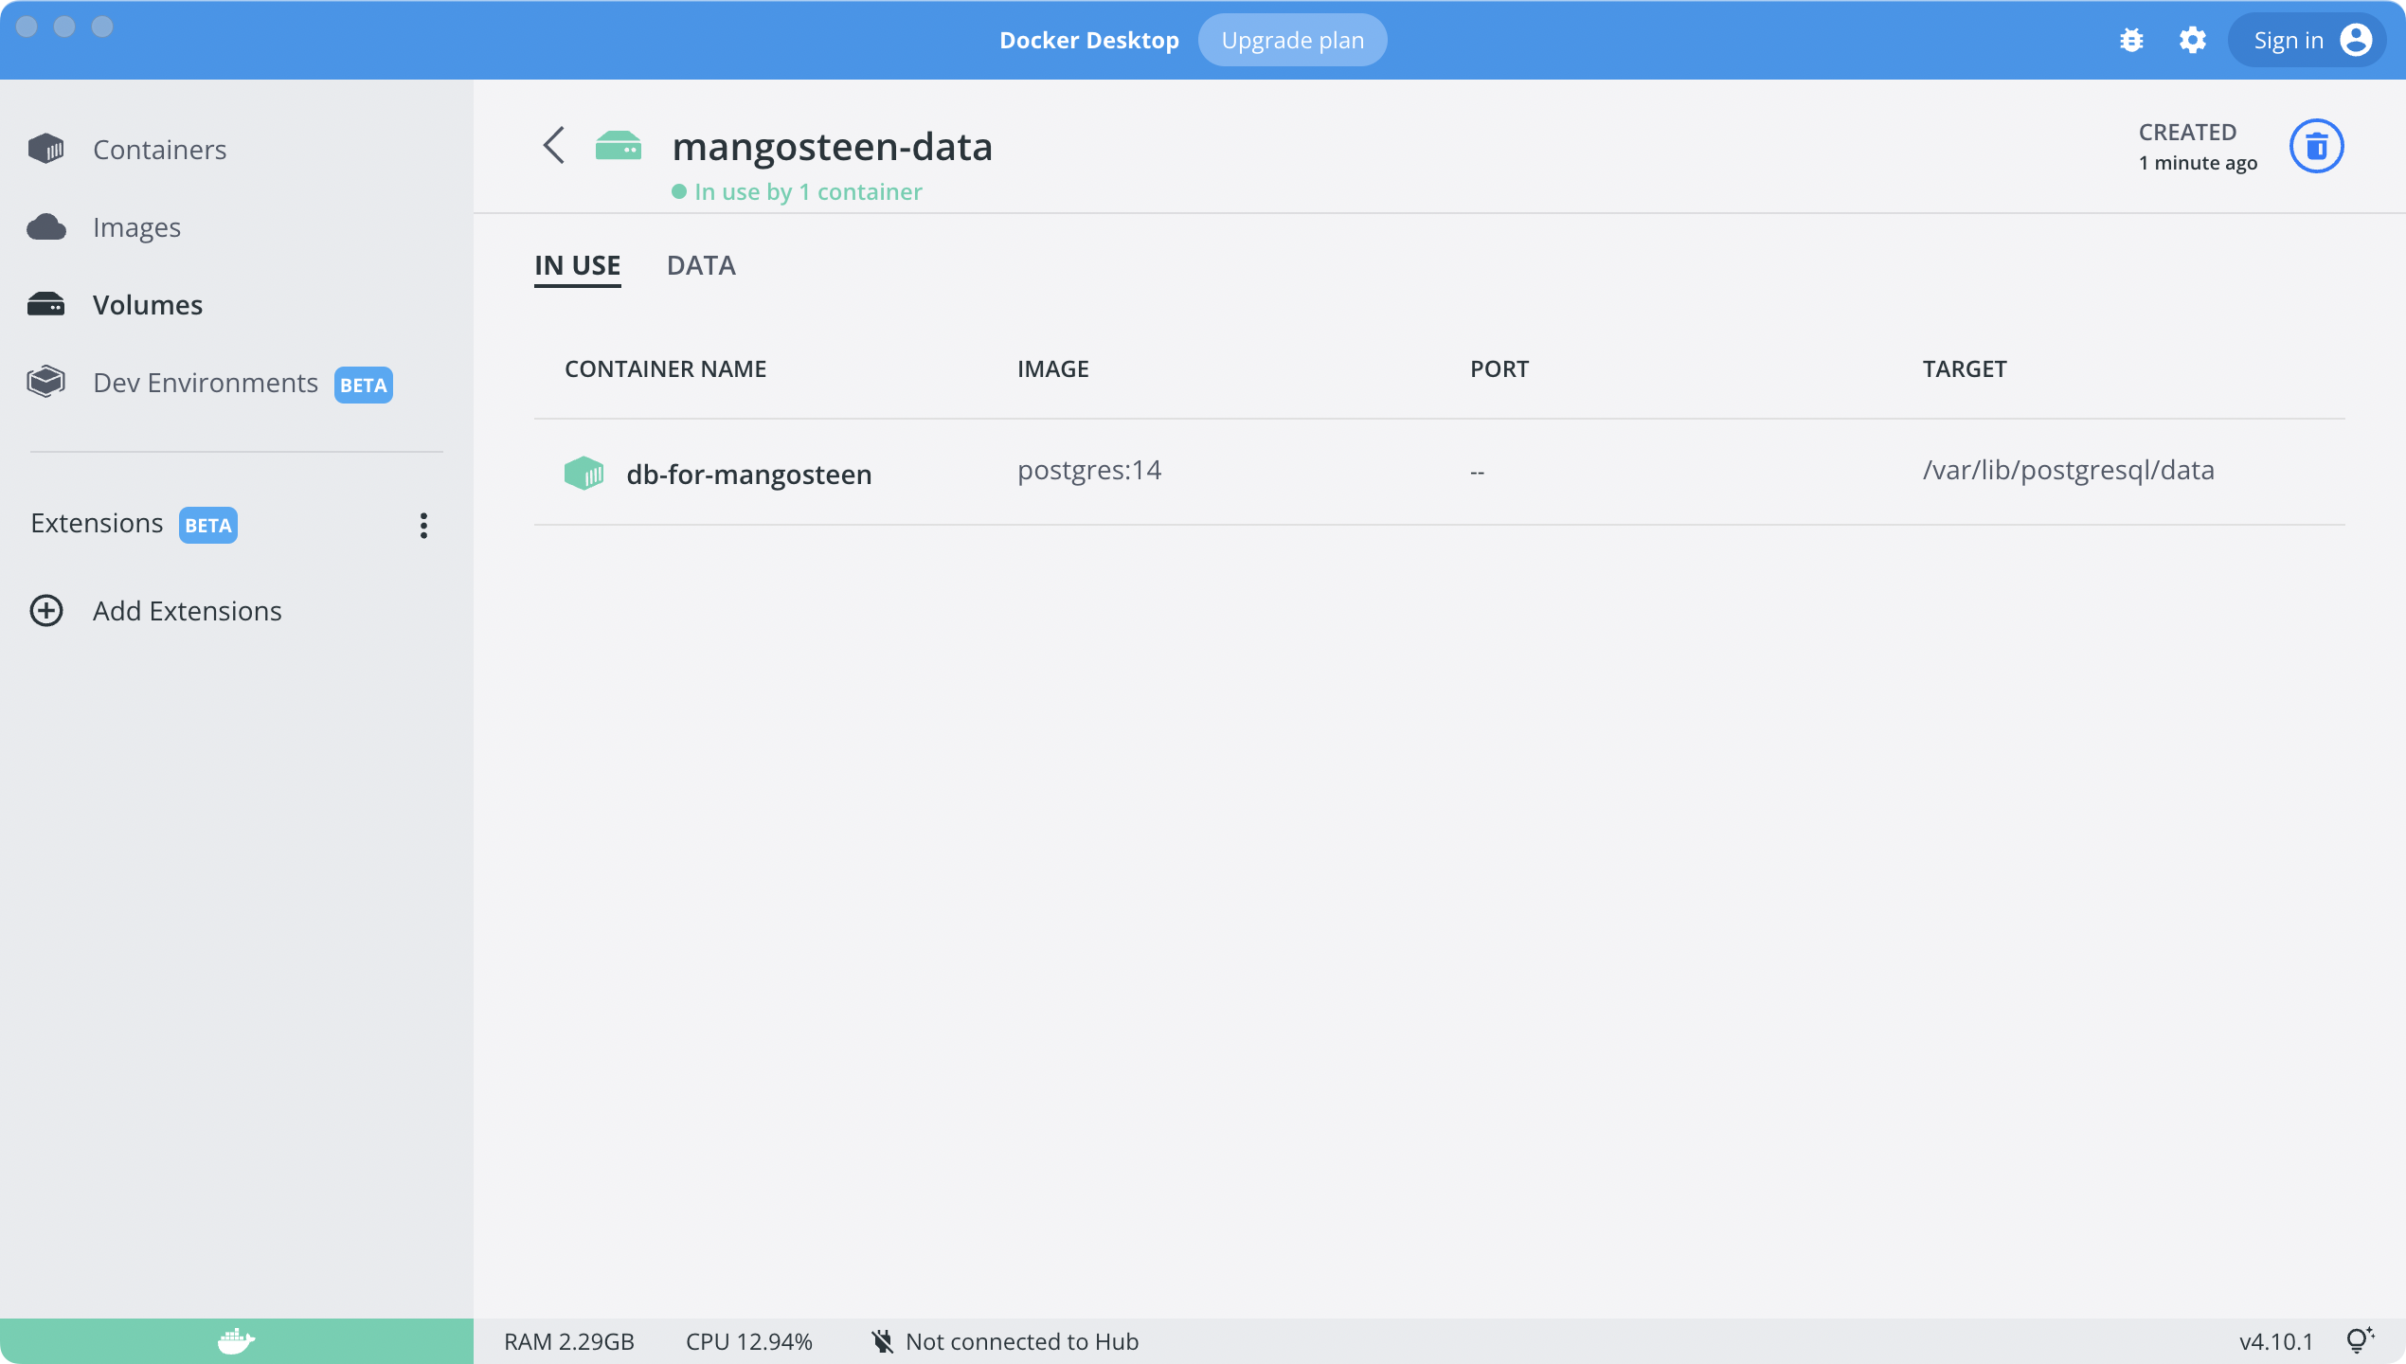Open the db-for-mangosteen container
2406x1364 pixels.
coord(749,473)
